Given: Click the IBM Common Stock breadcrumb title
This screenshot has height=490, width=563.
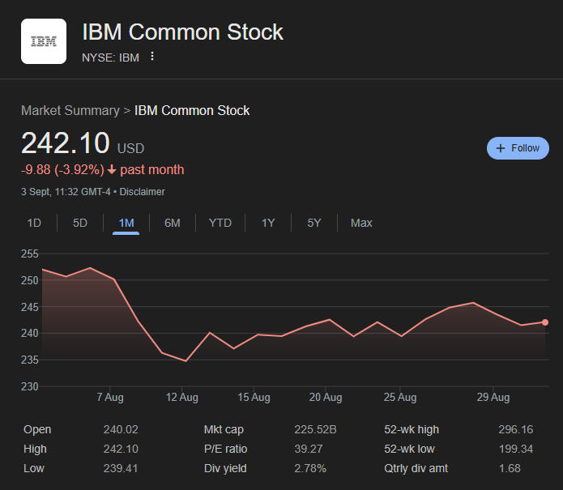Looking at the screenshot, I should [192, 110].
